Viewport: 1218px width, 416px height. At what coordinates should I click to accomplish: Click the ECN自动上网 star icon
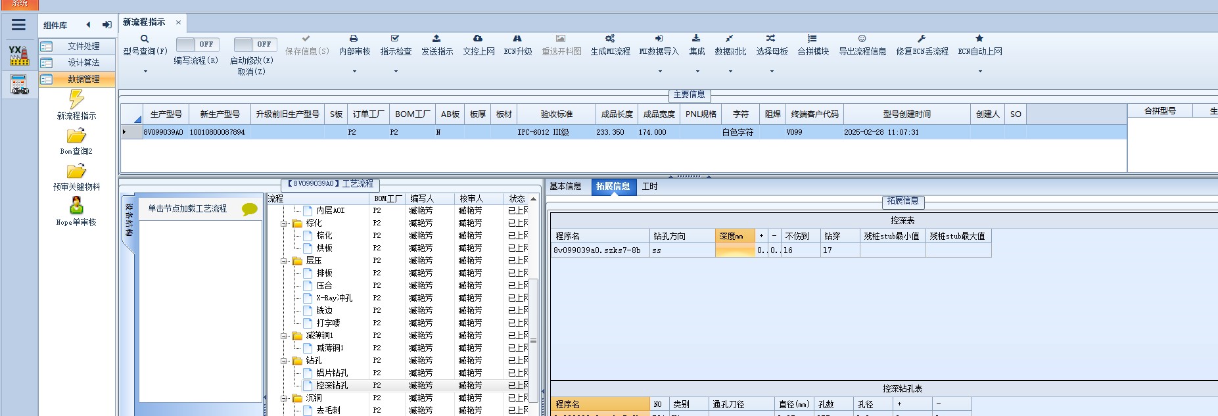pyautogui.click(x=979, y=39)
